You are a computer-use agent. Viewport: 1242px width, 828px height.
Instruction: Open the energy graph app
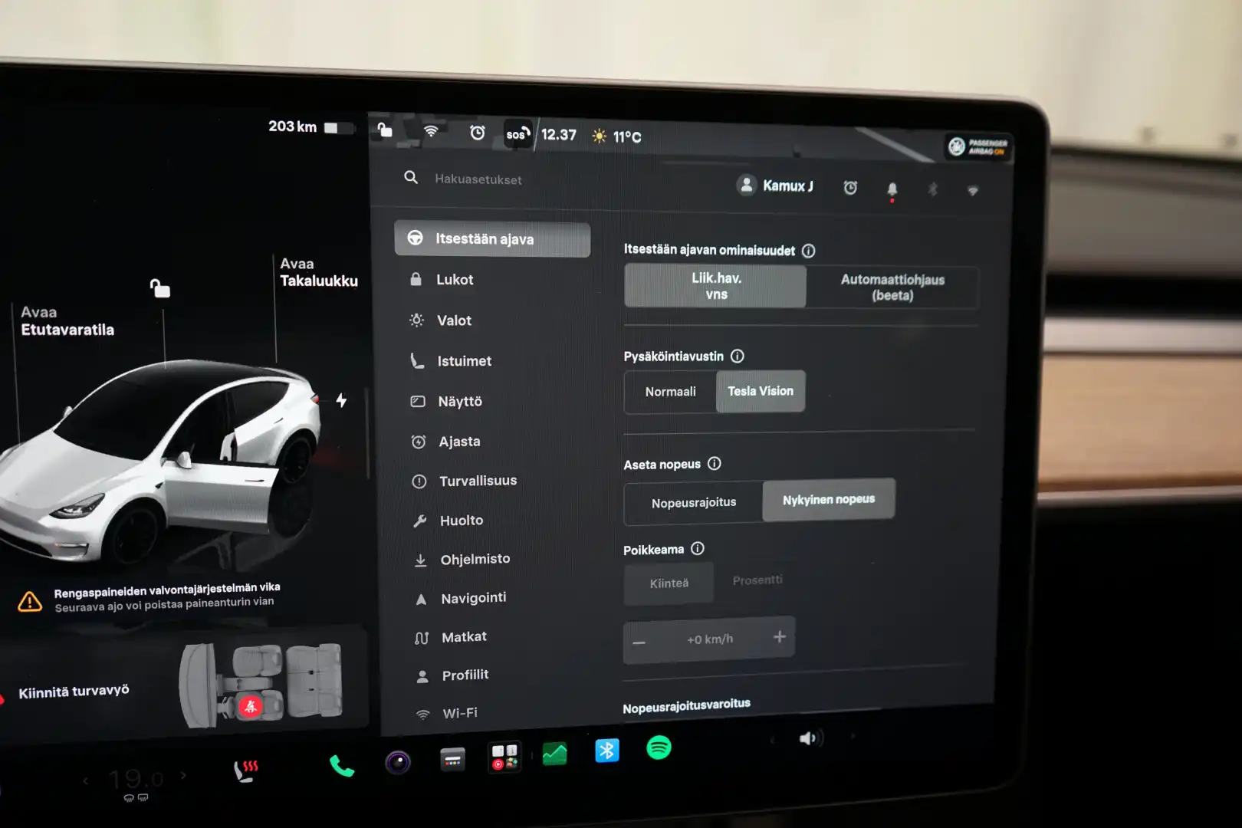point(554,754)
